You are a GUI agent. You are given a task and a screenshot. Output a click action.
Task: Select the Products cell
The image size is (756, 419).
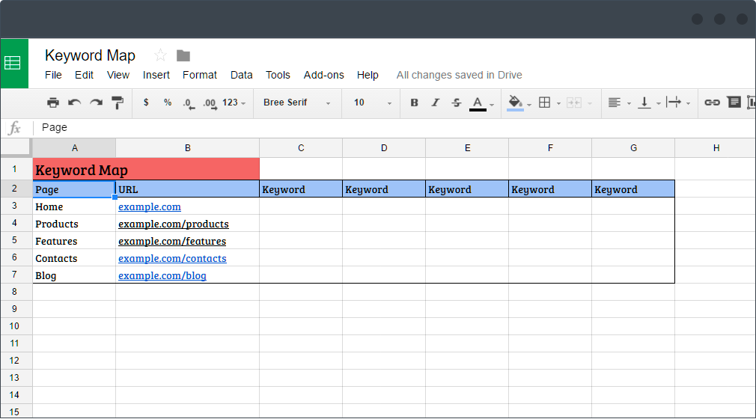point(74,224)
